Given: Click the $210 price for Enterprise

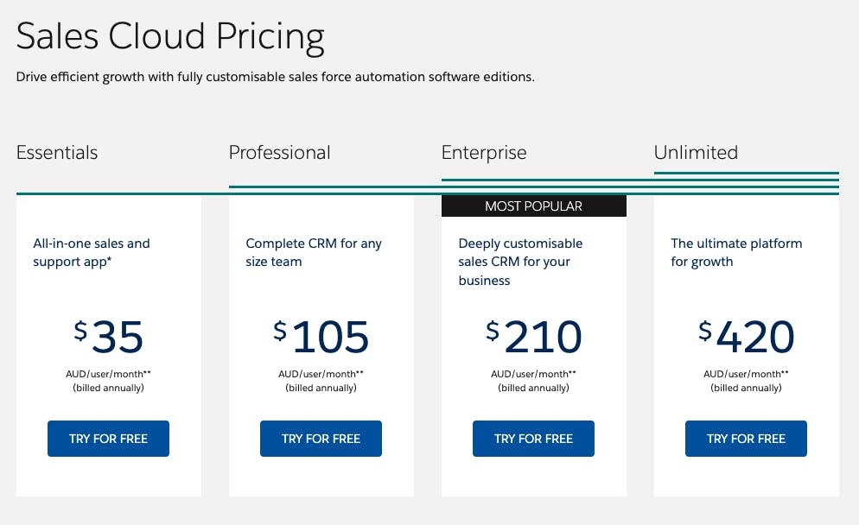Looking at the screenshot, I should [x=533, y=337].
